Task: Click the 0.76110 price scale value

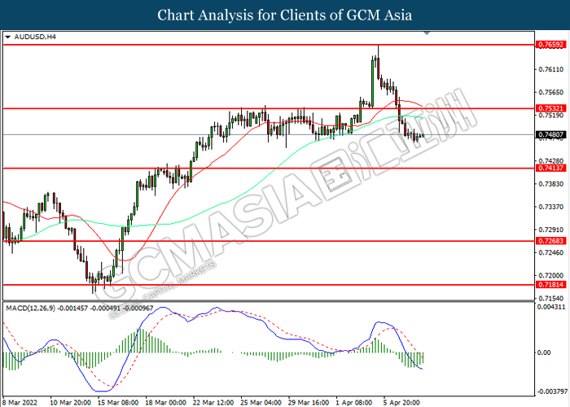Action: tap(550, 69)
